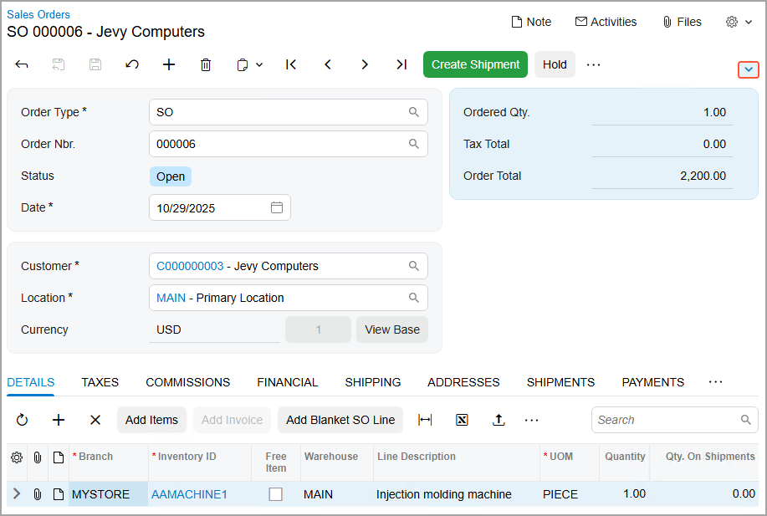Click the attachment paperclip in AAMACHINE1 row
The width and height of the screenshot is (767, 516).
pos(37,494)
